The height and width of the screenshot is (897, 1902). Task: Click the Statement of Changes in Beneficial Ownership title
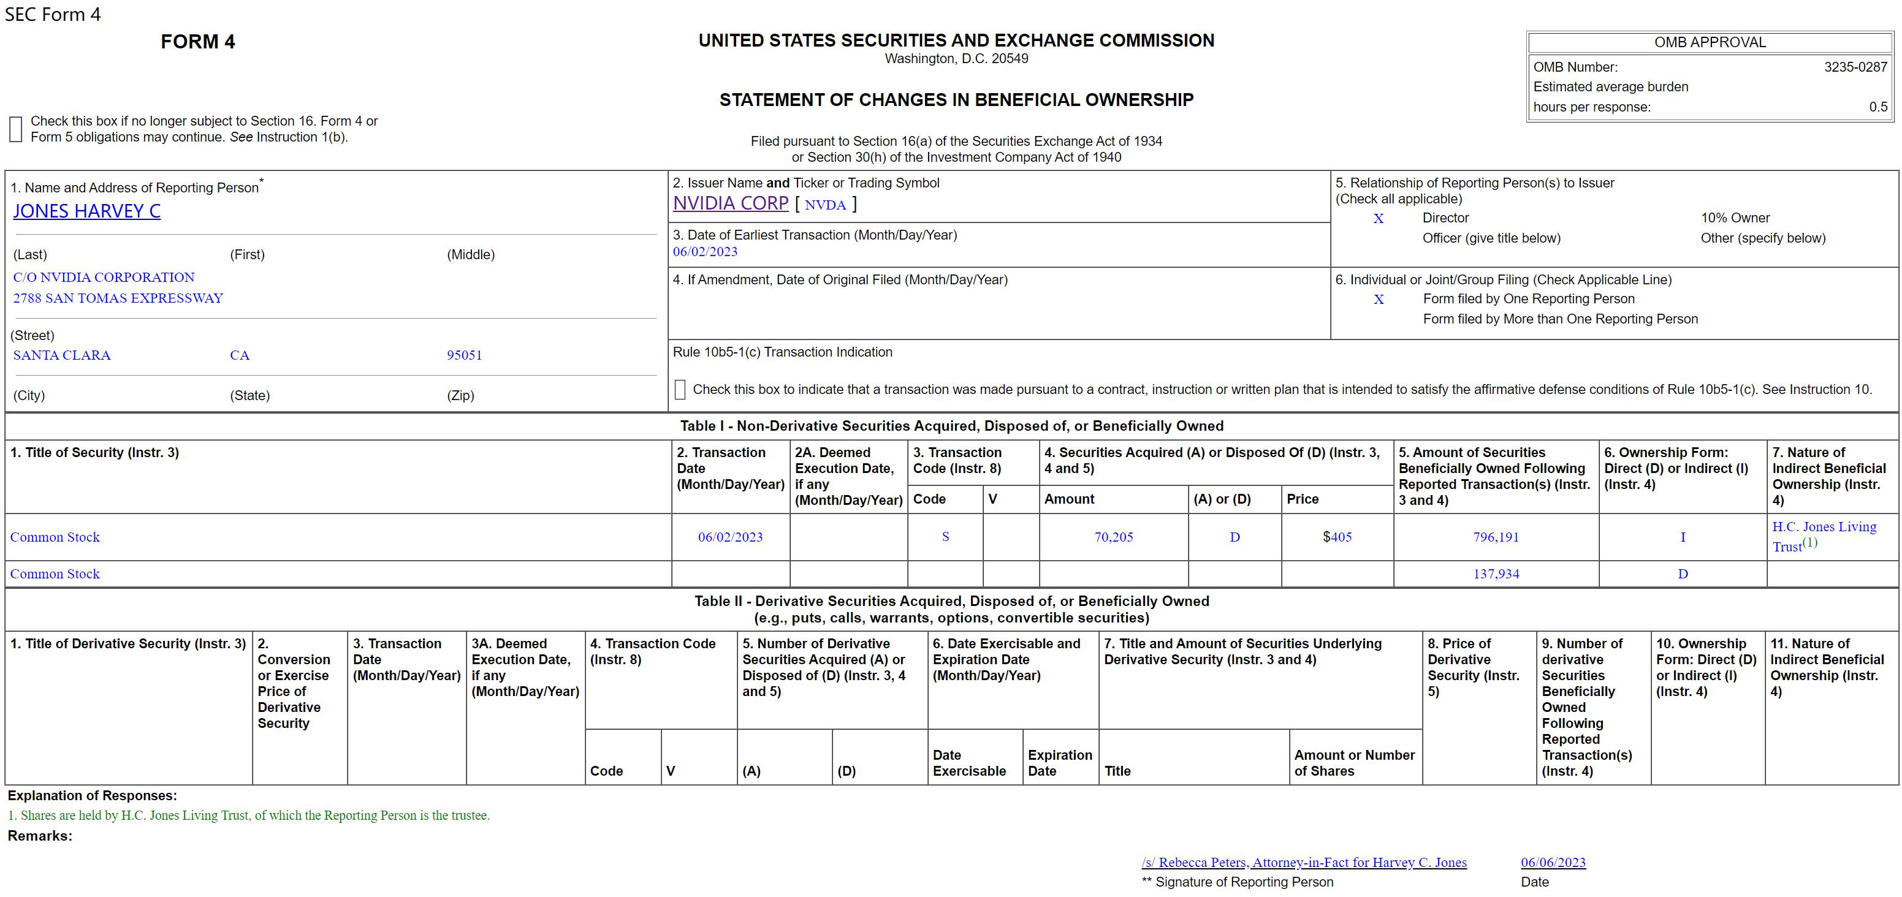tap(956, 100)
